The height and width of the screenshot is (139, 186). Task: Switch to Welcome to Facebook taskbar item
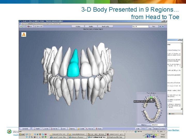78,137
